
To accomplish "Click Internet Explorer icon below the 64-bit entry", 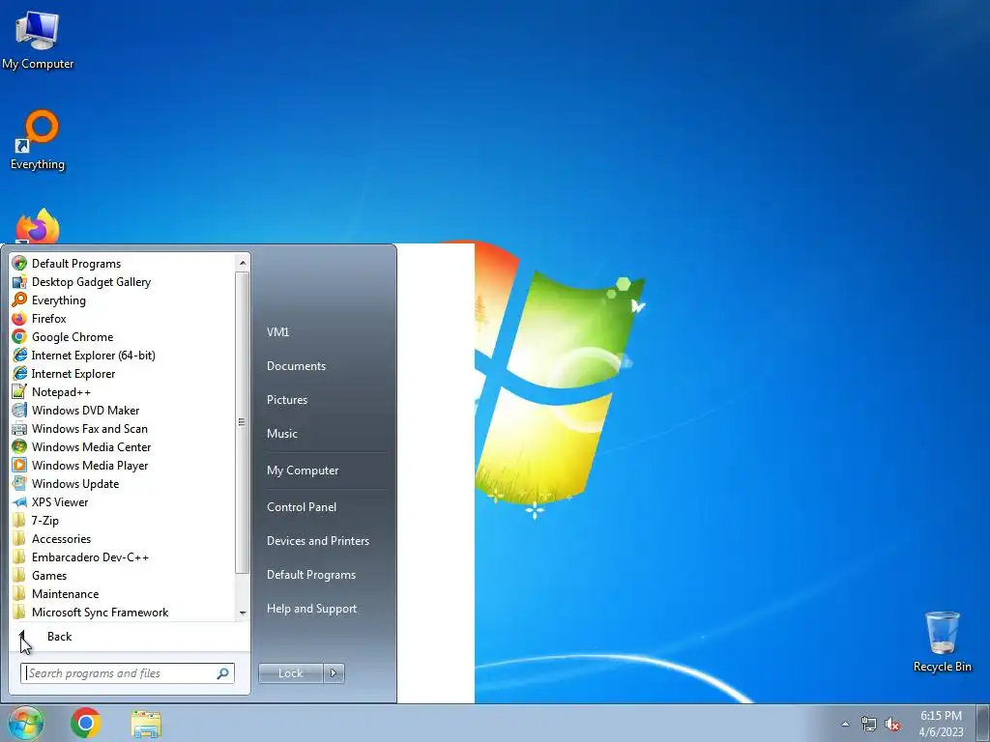I will [x=19, y=373].
